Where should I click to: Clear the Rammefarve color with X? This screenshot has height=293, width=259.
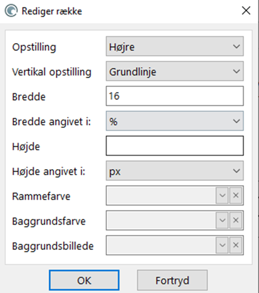tap(236, 195)
